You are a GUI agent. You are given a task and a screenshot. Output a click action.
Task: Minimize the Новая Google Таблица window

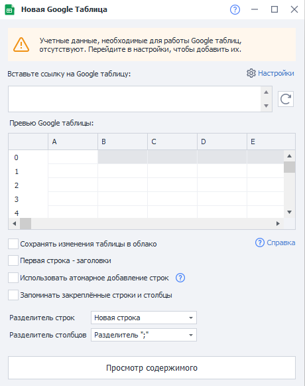[255, 9]
